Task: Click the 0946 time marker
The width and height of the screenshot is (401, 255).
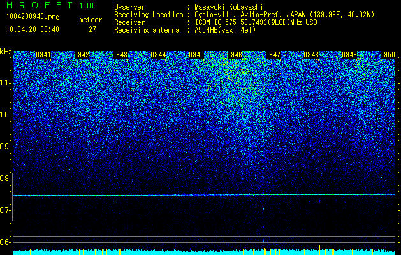Action: (x=235, y=55)
